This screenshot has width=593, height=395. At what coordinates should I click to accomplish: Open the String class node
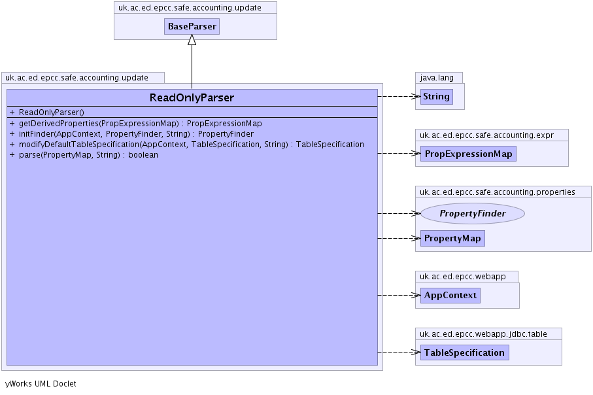coord(436,96)
